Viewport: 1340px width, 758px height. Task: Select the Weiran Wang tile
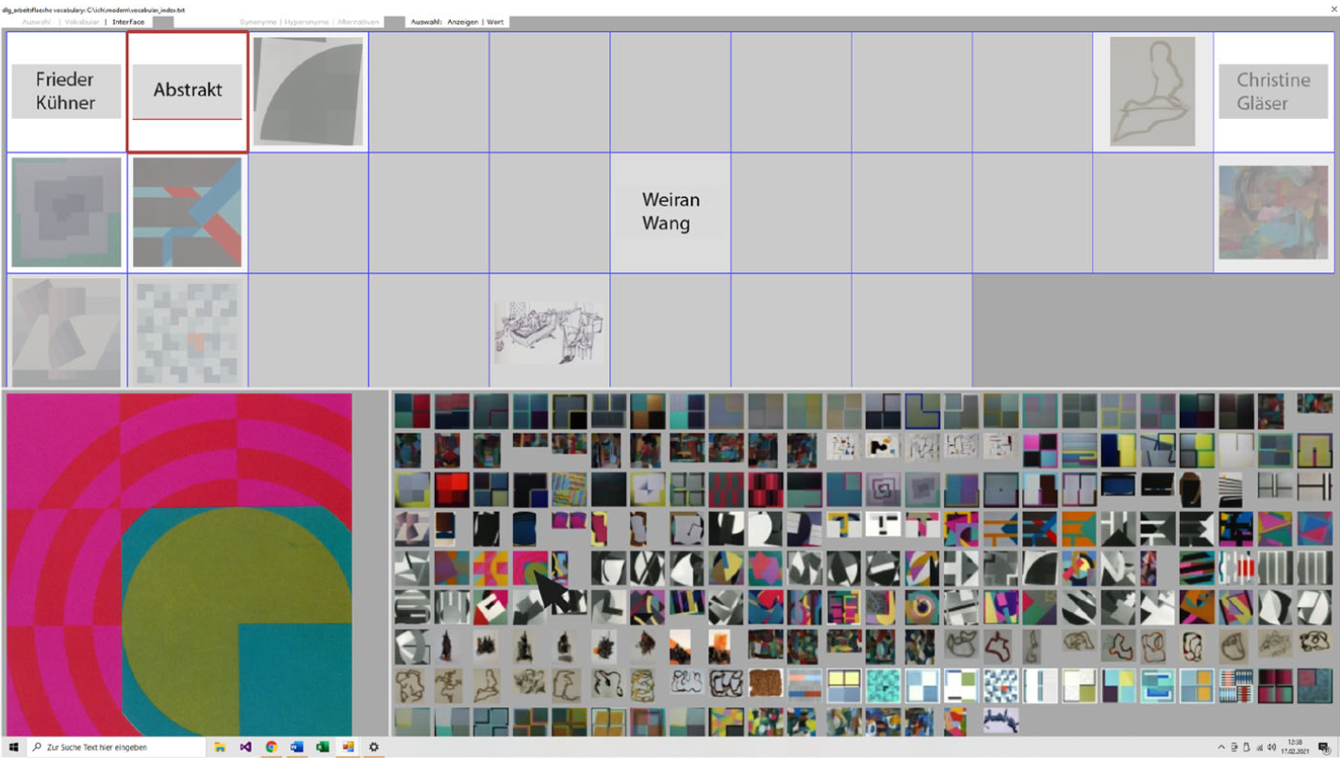tap(670, 212)
